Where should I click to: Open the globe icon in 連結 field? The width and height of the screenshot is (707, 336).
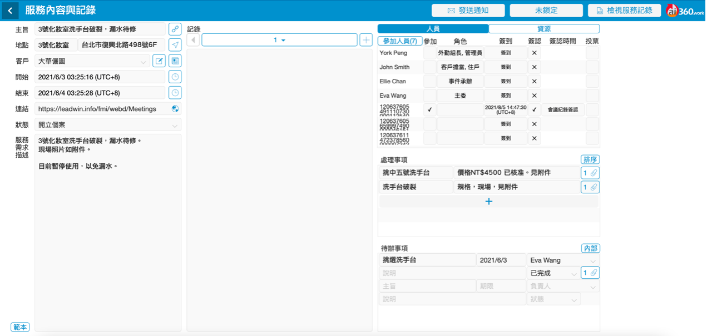175,109
